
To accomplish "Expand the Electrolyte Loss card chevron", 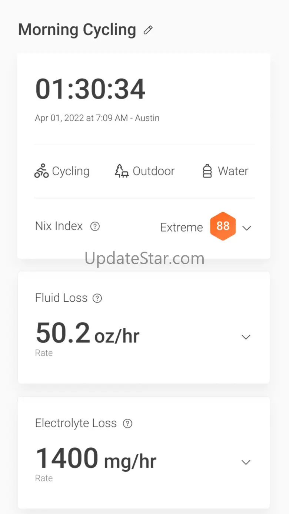I will tap(246, 462).
